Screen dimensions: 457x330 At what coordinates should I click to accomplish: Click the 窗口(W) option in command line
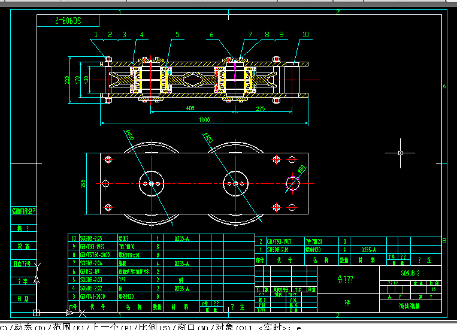pyautogui.click(x=195, y=327)
